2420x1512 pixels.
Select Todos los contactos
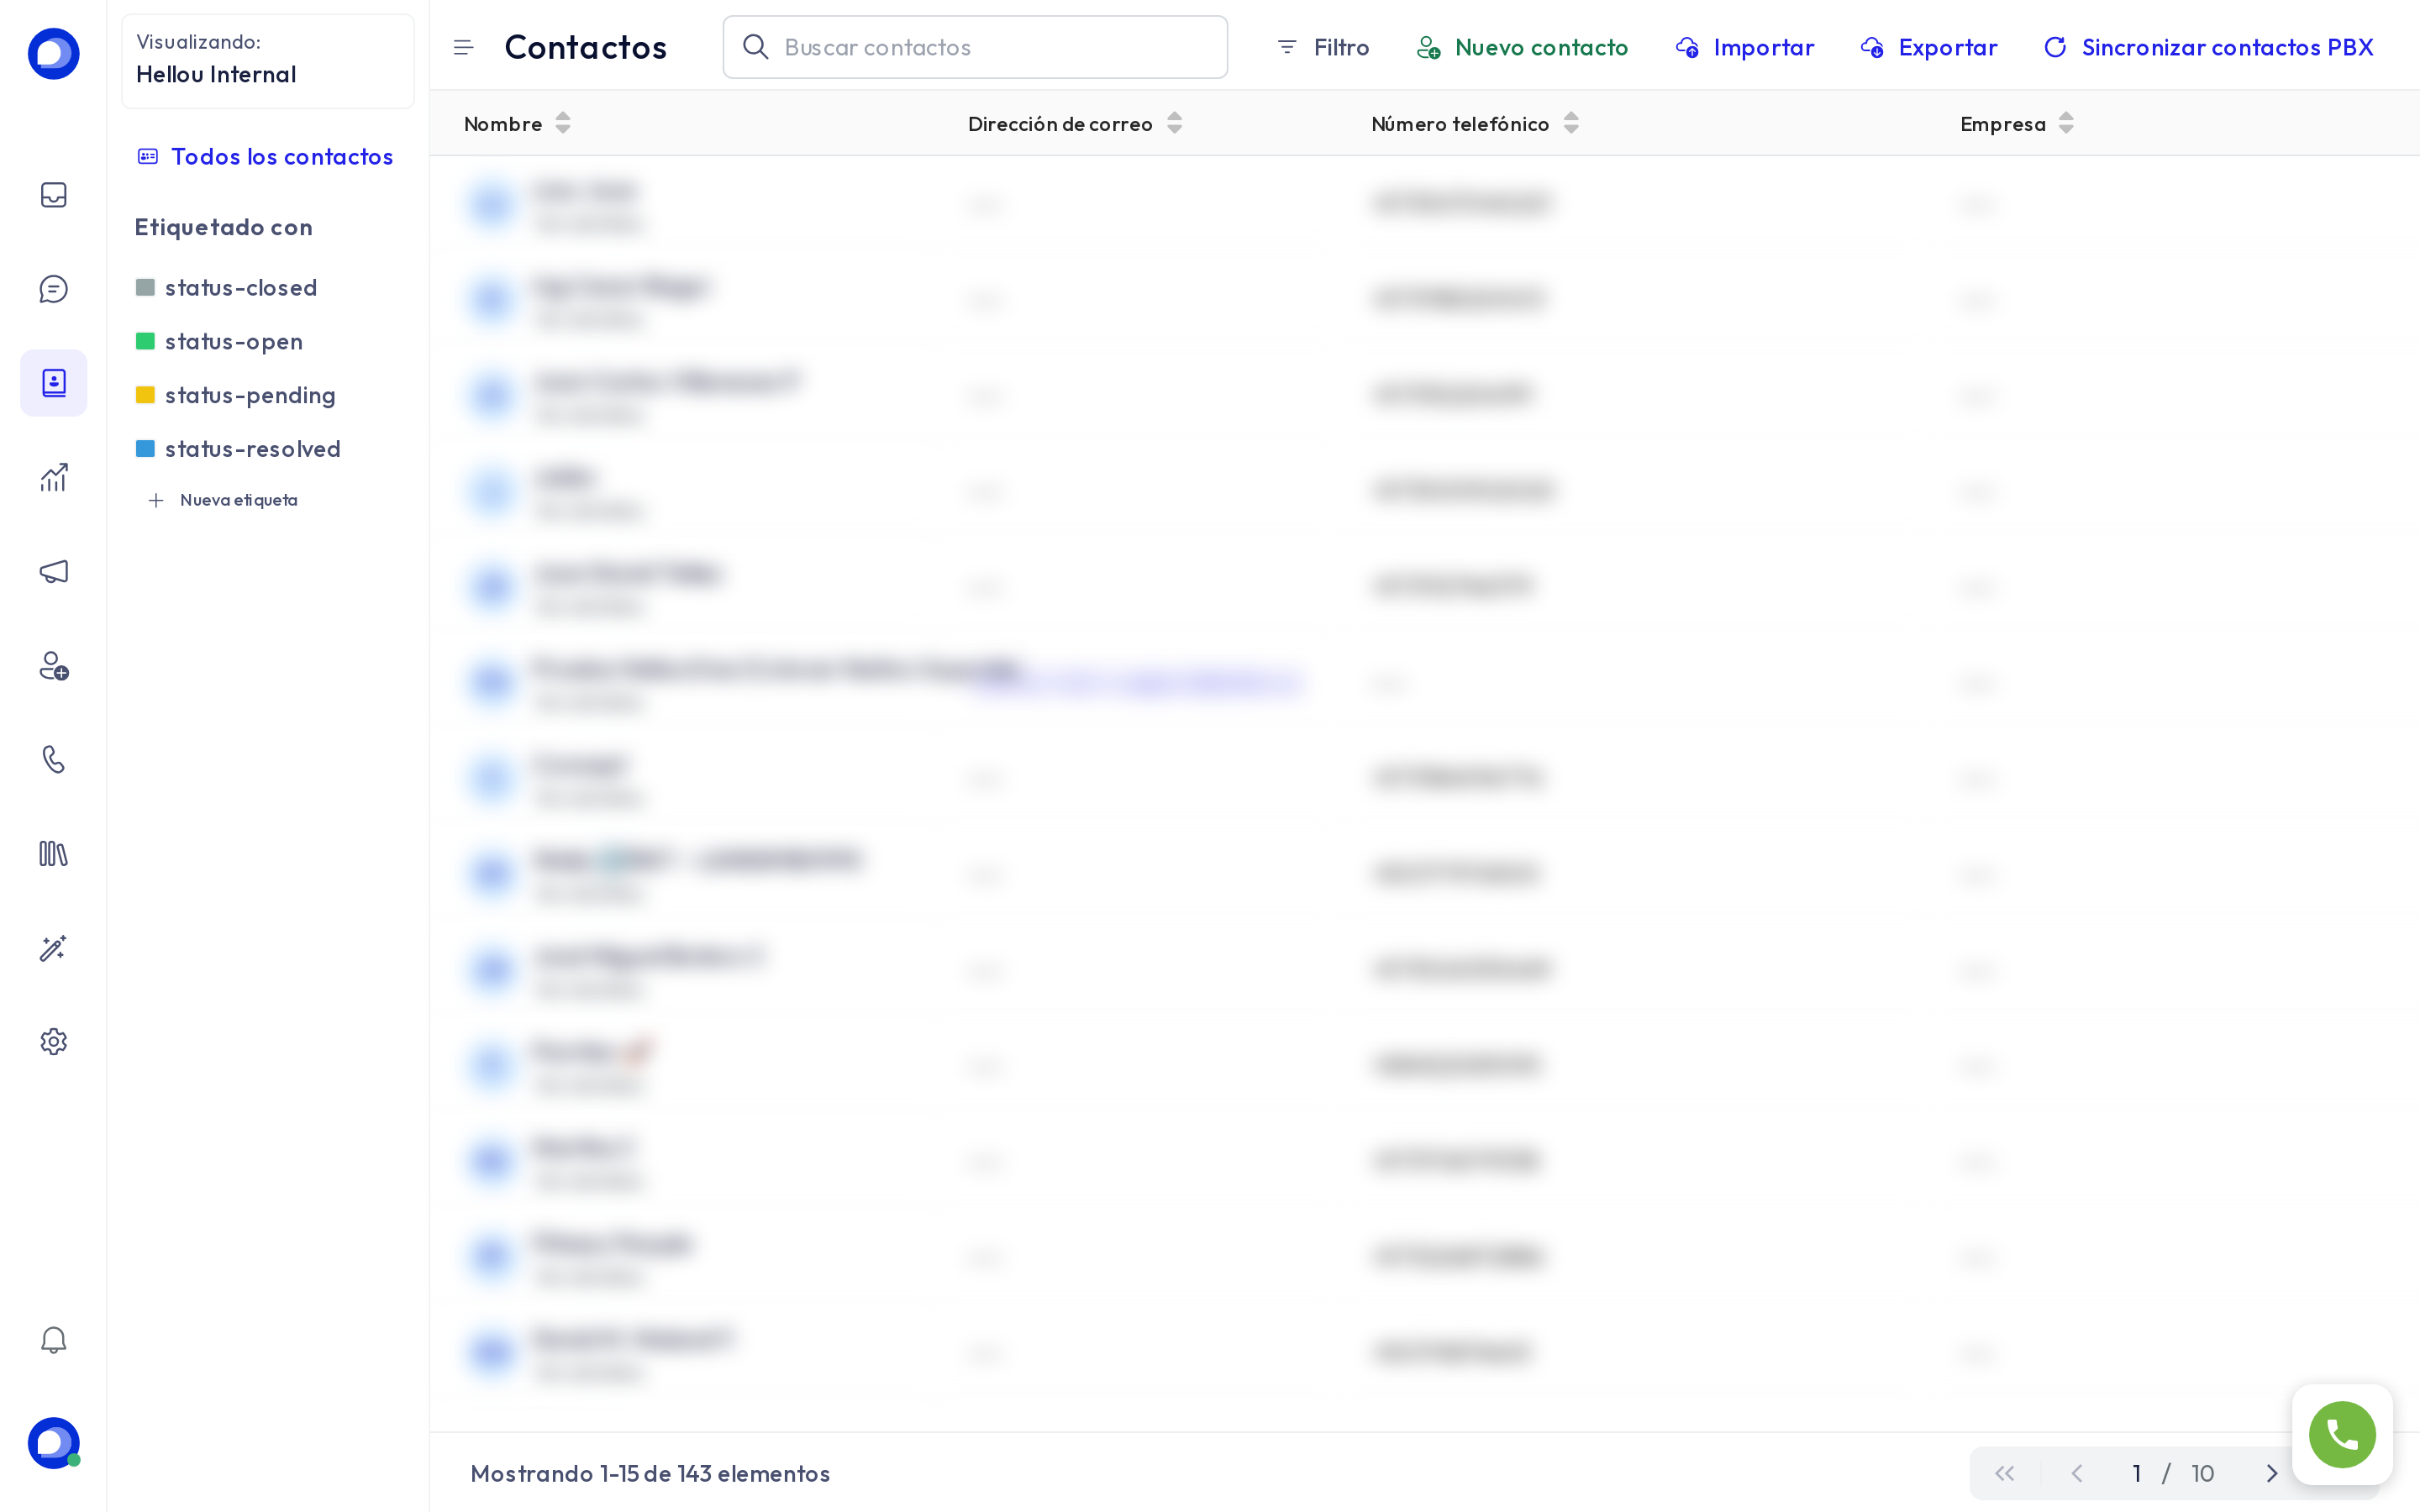265,157
